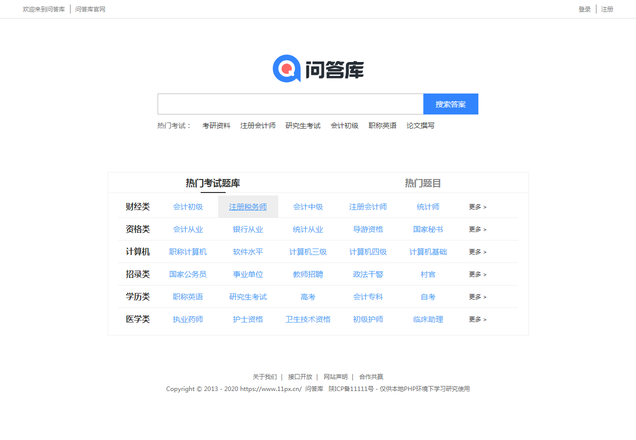Open the 职称英语 hot exam link

[x=382, y=125]
